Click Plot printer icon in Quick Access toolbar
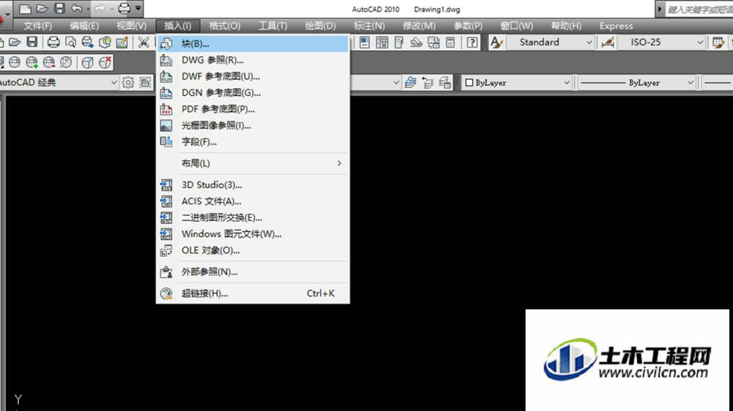733x411 pixels. tap(124, 8)
